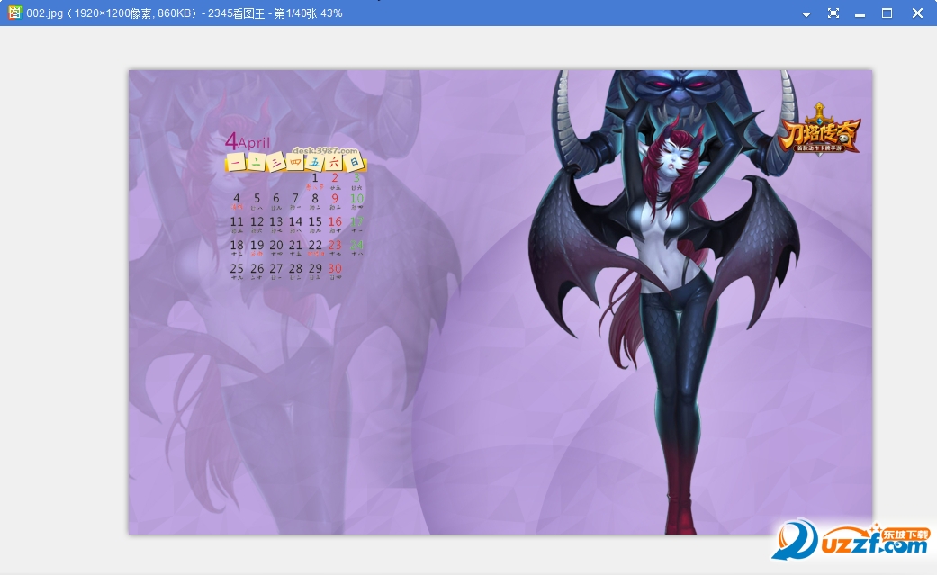
Task: Close the 2345看图王 window
Action: pyautogui.click(x=917, y=13)
